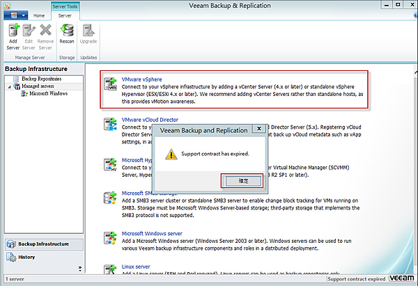Click the 1 server status bar text

15,279
